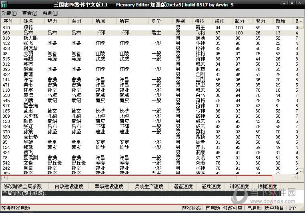Viewport: 305px width, 213px height.
Task: Select row 典韦
Action: point(150,85)
